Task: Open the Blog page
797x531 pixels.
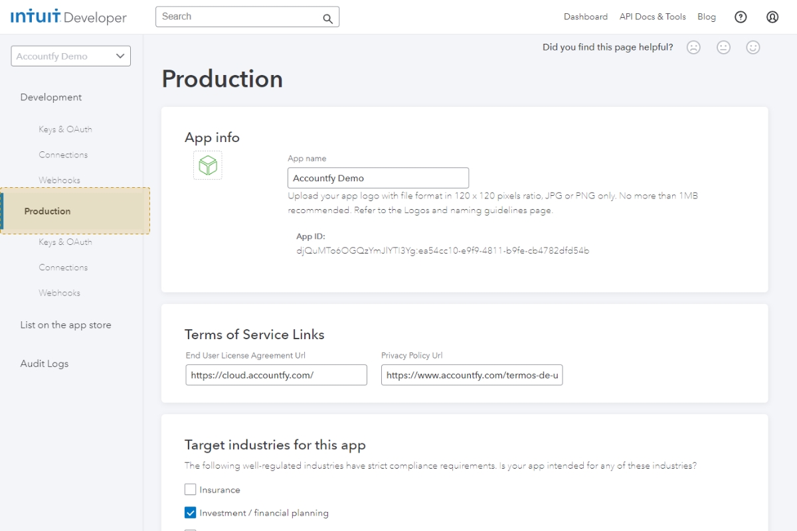Action: coord(706,17)
